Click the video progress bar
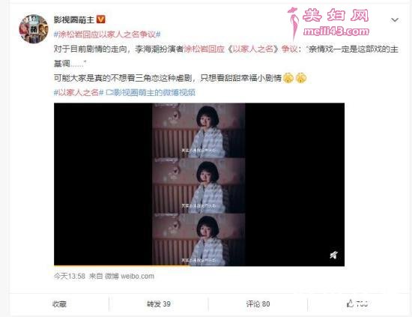412x317 pixels. [199, 266]
